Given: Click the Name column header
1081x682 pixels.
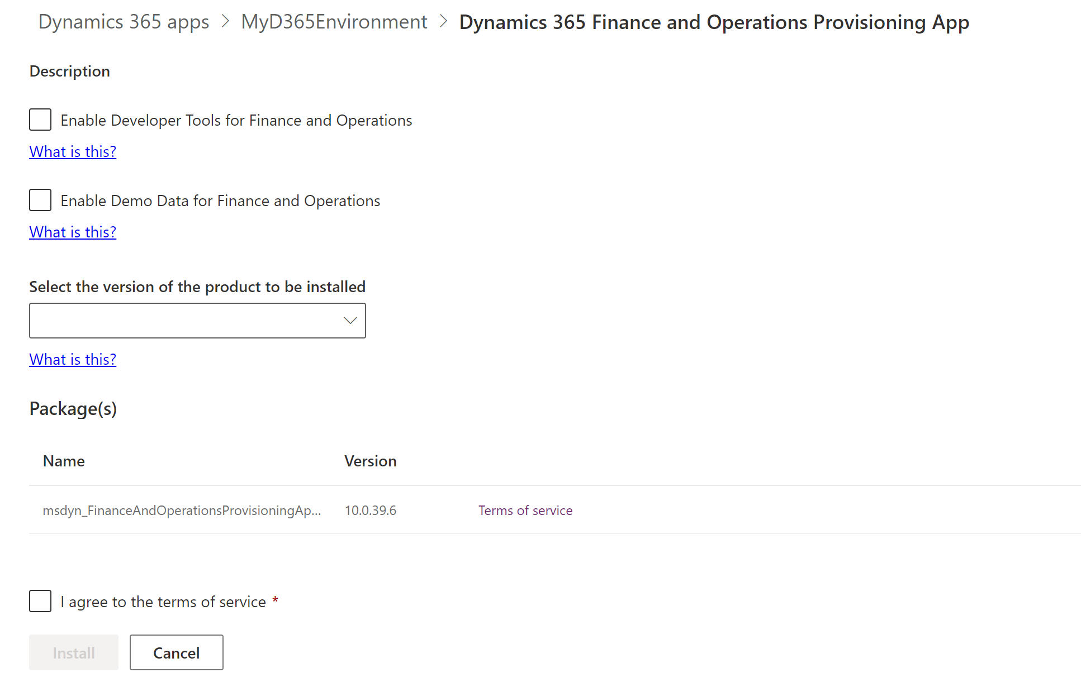Looking at the screenshot, I should pyautogui.click(x=63, y=461).
